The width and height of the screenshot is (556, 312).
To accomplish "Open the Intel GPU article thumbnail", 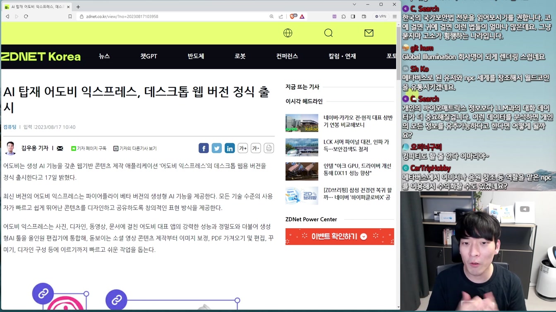I will tap(302, 171).
